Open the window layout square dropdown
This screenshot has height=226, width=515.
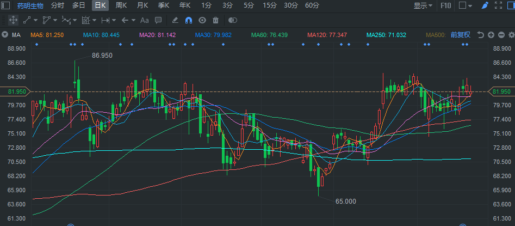coord(466,5)
